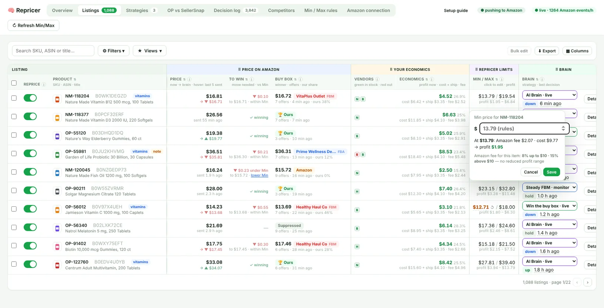Screen dimensions: 604x308
Task: Open the Strategies tab
Action: (x=142, y=11)
